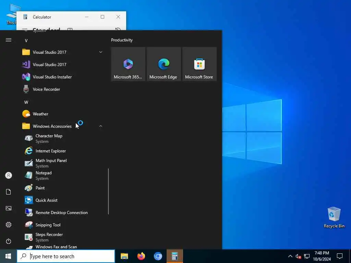The image size is (351, 263).
Task: Launch Visual Studio Installer
Action: 62,77
